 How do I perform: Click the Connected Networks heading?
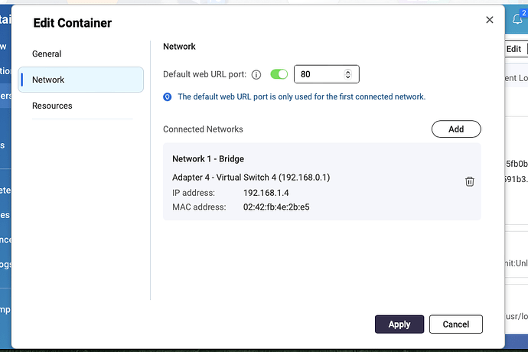tap(203, 129)
